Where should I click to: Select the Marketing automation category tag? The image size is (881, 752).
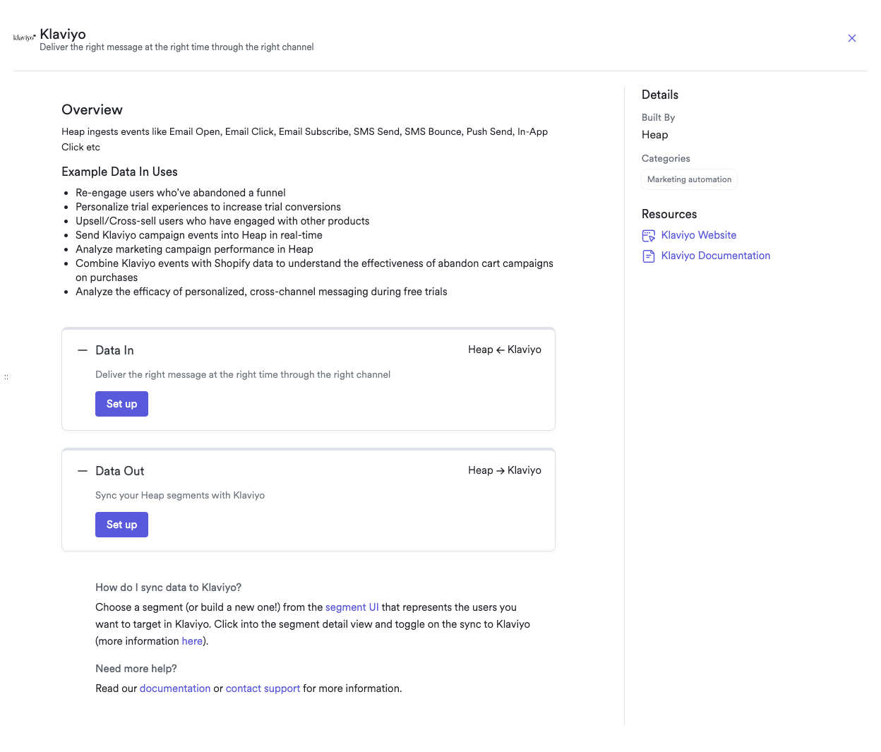pyautogui.click(x=689, y=179)
